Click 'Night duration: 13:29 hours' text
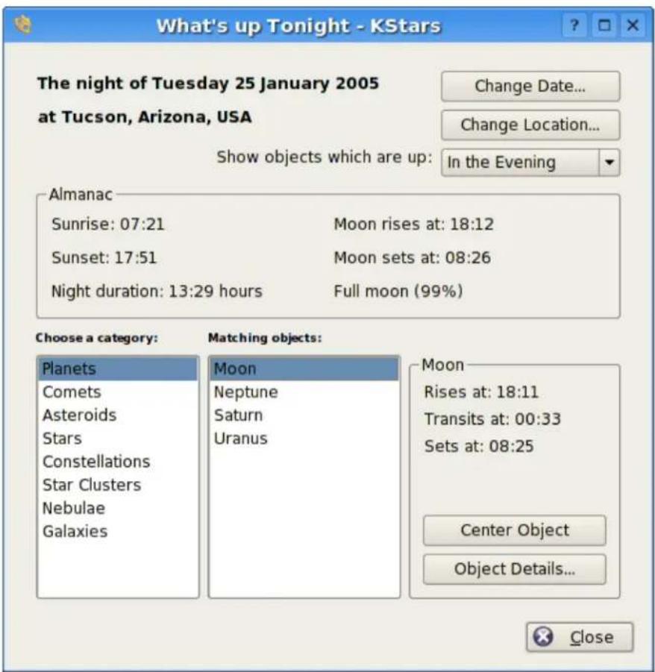The image size is (655, 672). pos(157,291)
